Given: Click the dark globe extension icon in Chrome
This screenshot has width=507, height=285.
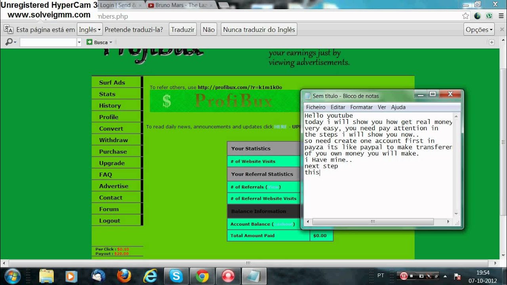Looking at the screenshot, I should point(478,16).
